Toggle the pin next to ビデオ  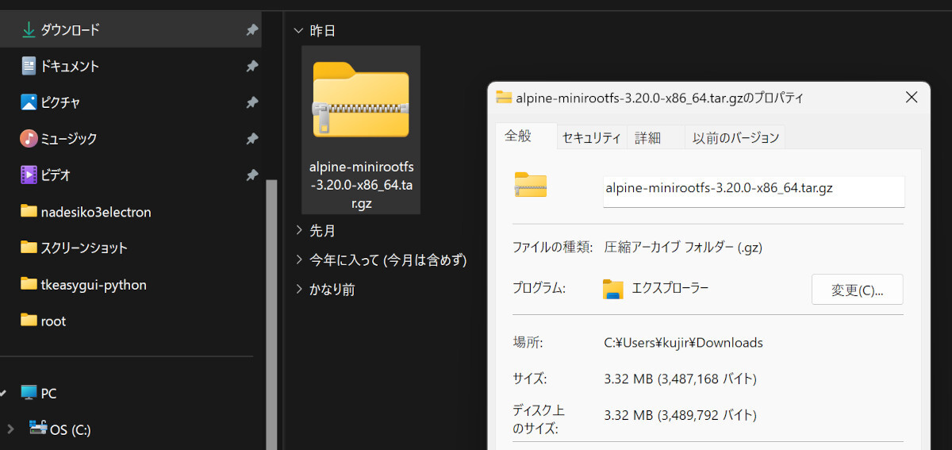(251, 175)
